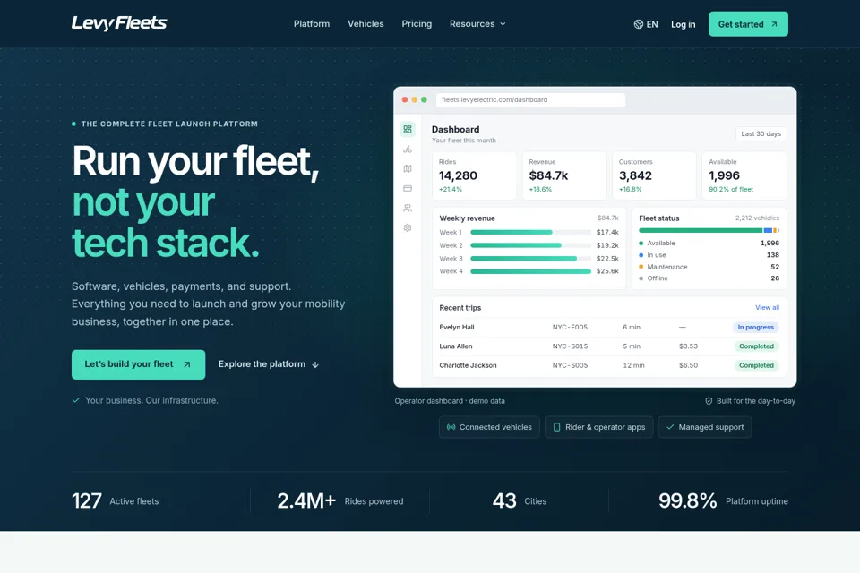Screen dimensions: 860x573
Task: Click the arrow icon on Get started
Action: click(774, 24)
